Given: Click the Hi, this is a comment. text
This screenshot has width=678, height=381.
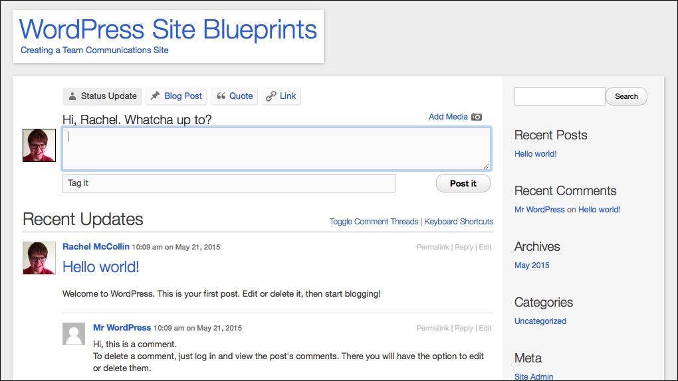Looking at the screenshot, I should point(135,344).
